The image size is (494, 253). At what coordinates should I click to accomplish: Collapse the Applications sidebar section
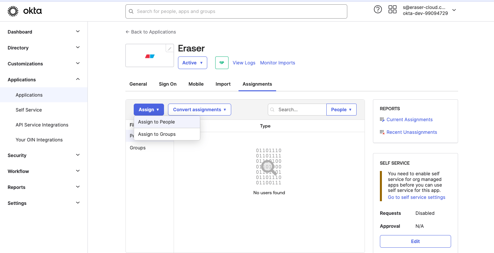click(x=44, y=80)
